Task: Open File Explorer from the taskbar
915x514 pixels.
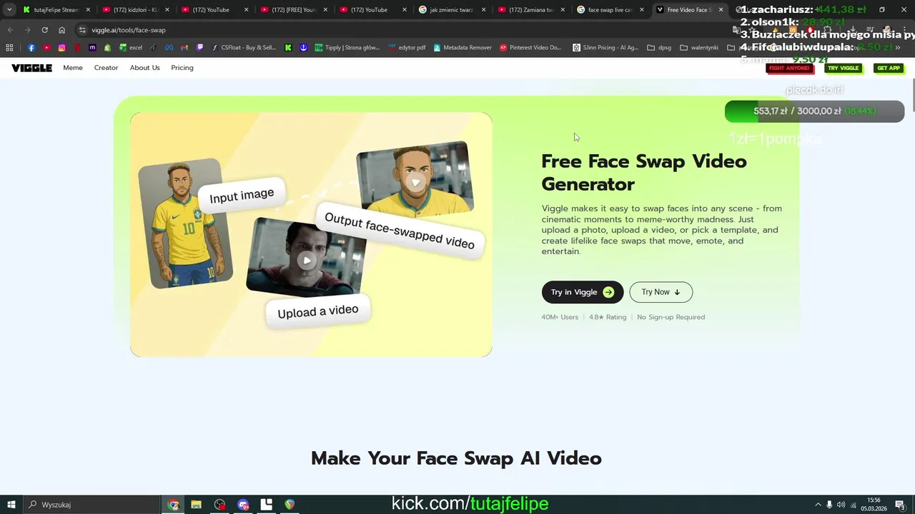Action: pos(196,505)
